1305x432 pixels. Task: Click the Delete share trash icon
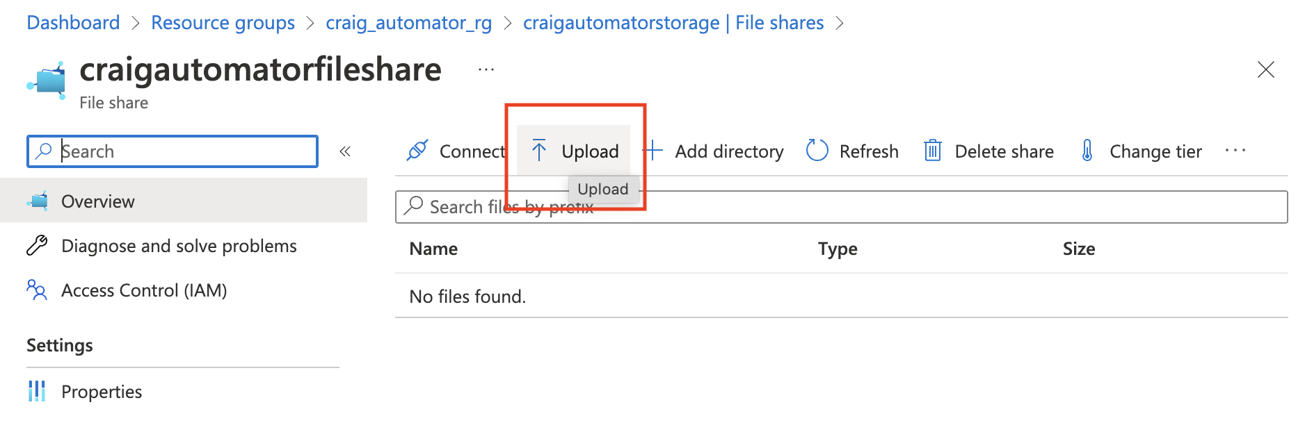932,150
